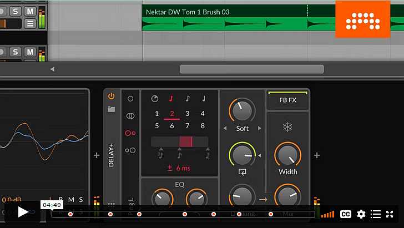Screen dimensions: 404x228
Task: Click the 0.0 dB value in the left device
Action: [12, 200]
